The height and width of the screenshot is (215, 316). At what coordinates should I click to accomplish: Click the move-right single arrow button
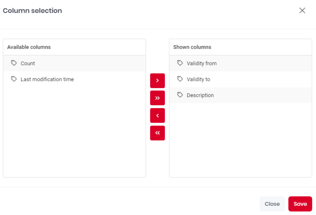(158, 81)
